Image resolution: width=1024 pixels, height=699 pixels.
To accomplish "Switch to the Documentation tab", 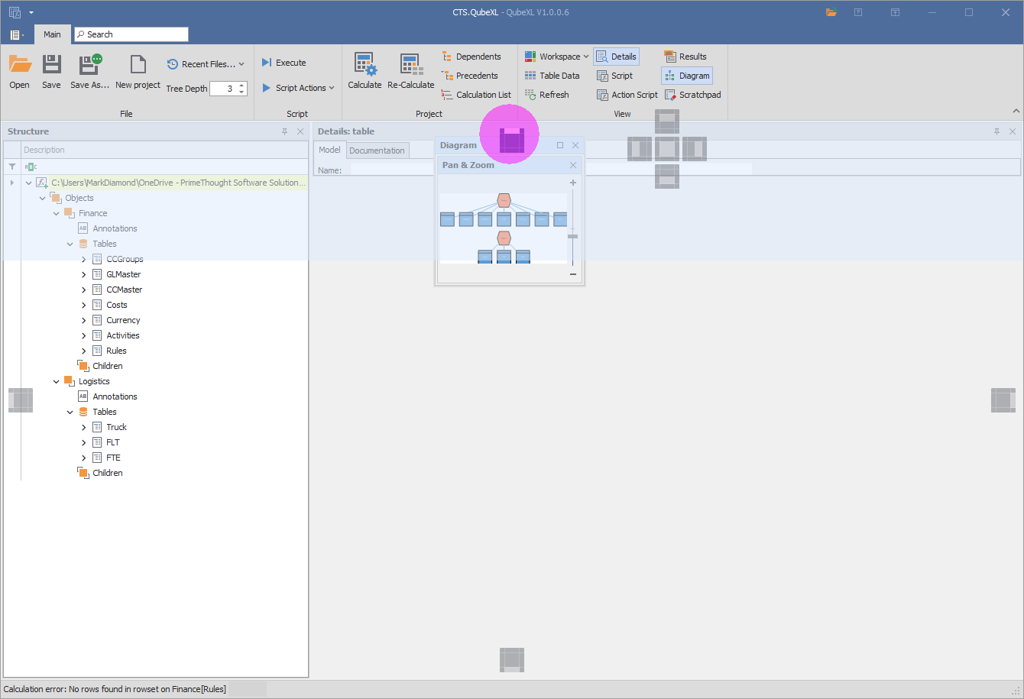I will pos(377,150).
